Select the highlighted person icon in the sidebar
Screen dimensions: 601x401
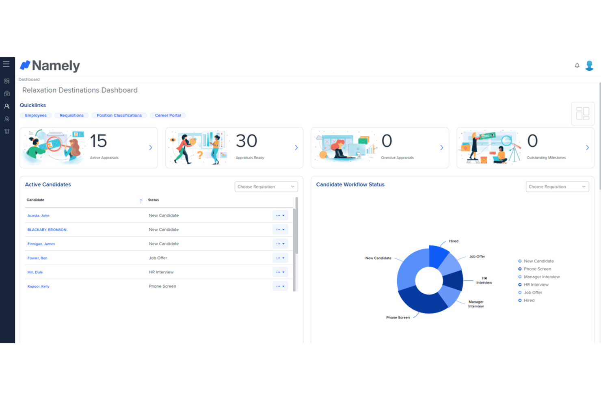pos(6,106)
